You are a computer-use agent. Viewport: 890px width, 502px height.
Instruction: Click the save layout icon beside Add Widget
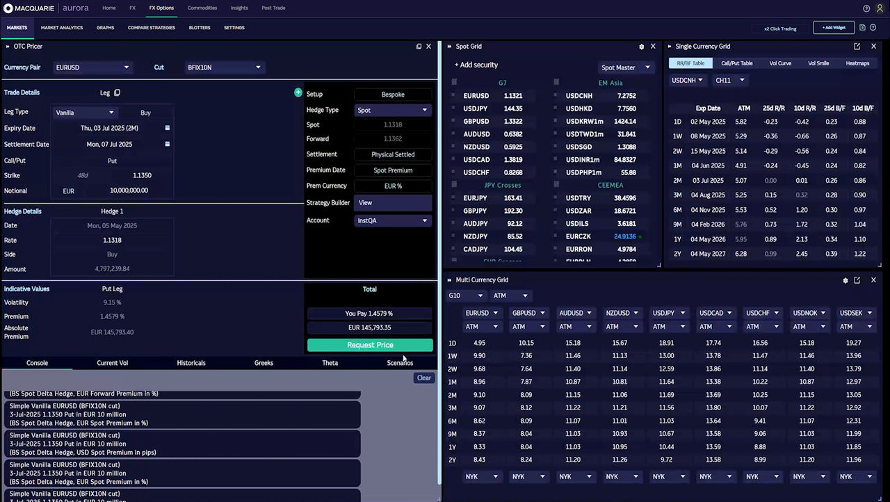[862, 28]
